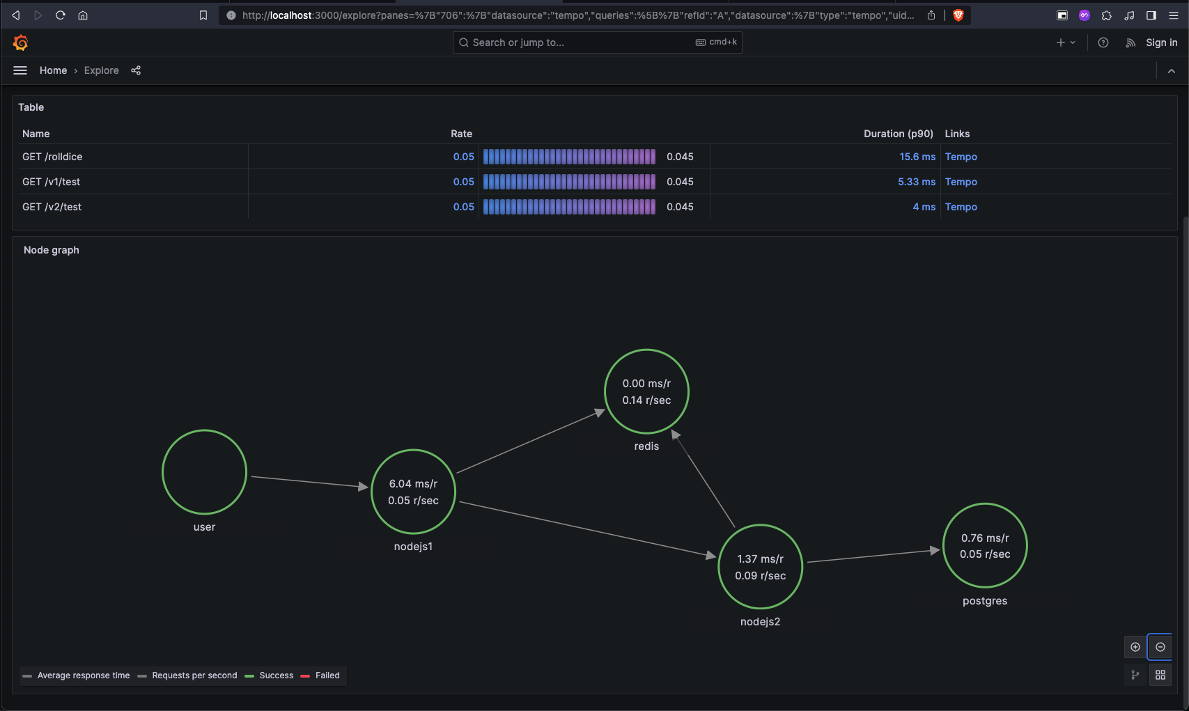Switch node graph to layered layout icon
Screen dimensions: 1189x711
point(1135,675)
